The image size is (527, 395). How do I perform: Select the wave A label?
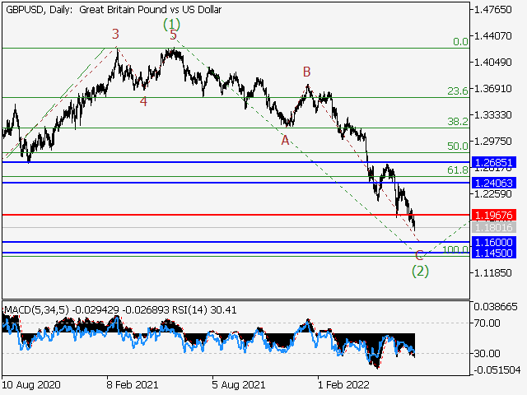[285, 140]
